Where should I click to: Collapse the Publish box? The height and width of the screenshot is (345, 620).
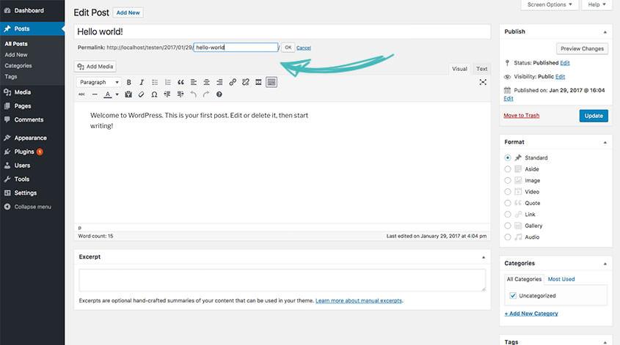[x=605, y=32]
